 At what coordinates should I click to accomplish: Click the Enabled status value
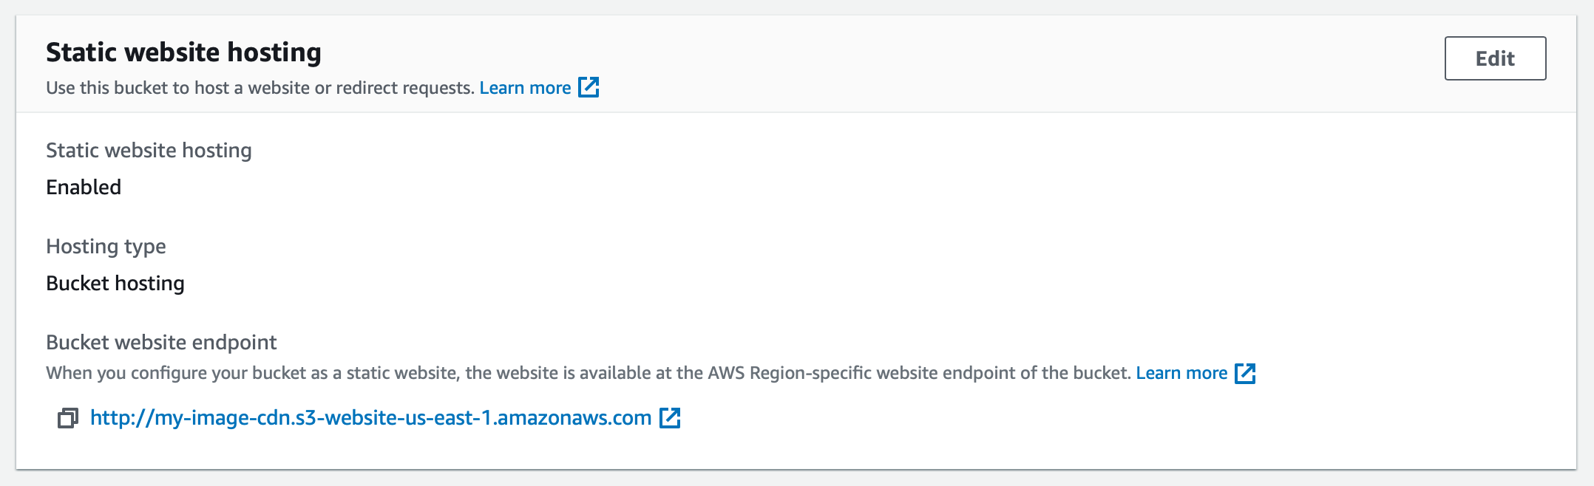click(x=84, y=187)
